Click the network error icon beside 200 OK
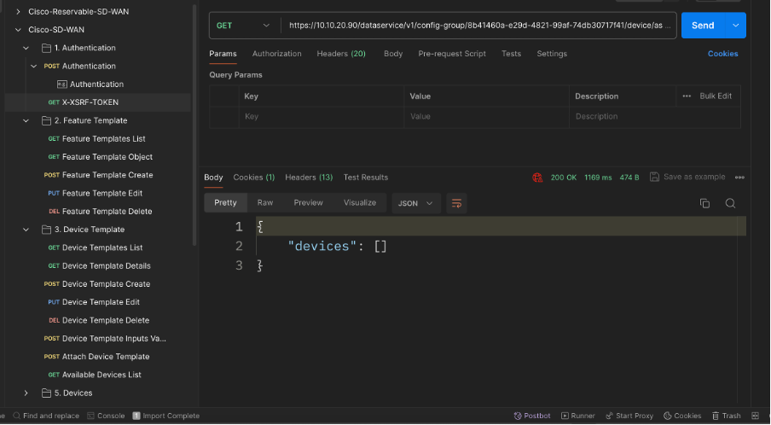The image size is (771, 425). (537, 178)
